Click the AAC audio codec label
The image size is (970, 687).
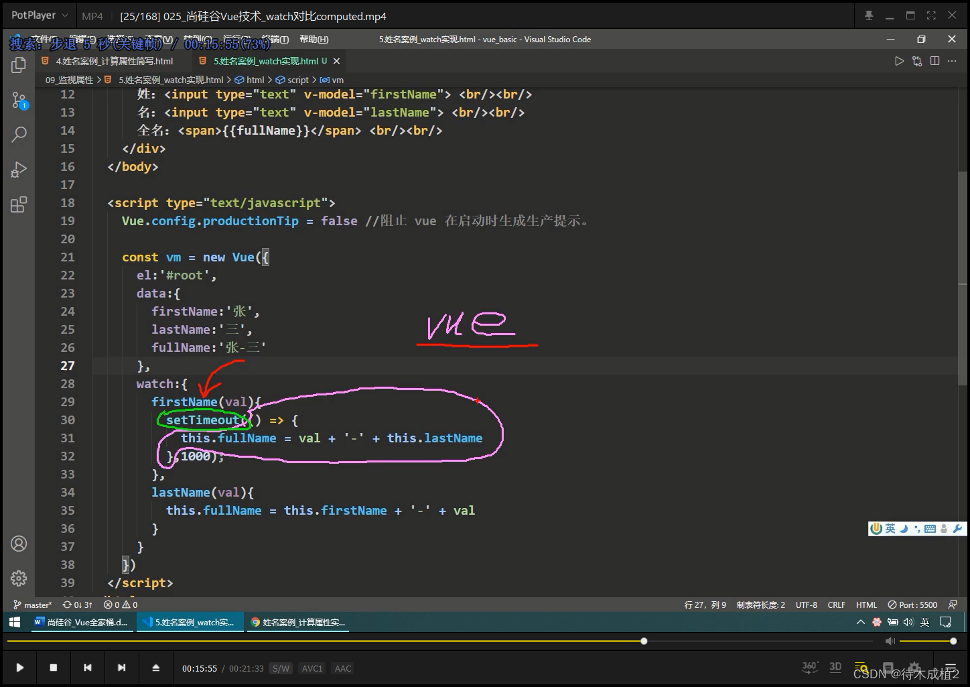pos(343,668)
